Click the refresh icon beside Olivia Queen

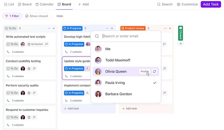pyautogui.click(x=154, y=71)
